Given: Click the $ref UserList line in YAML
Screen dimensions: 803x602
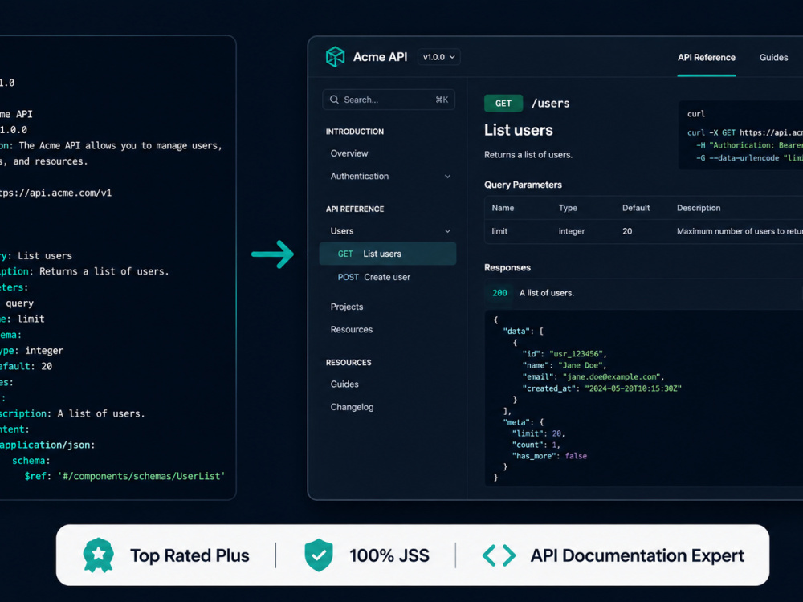Looking at the screenshot, I should [x=125, y=476].
